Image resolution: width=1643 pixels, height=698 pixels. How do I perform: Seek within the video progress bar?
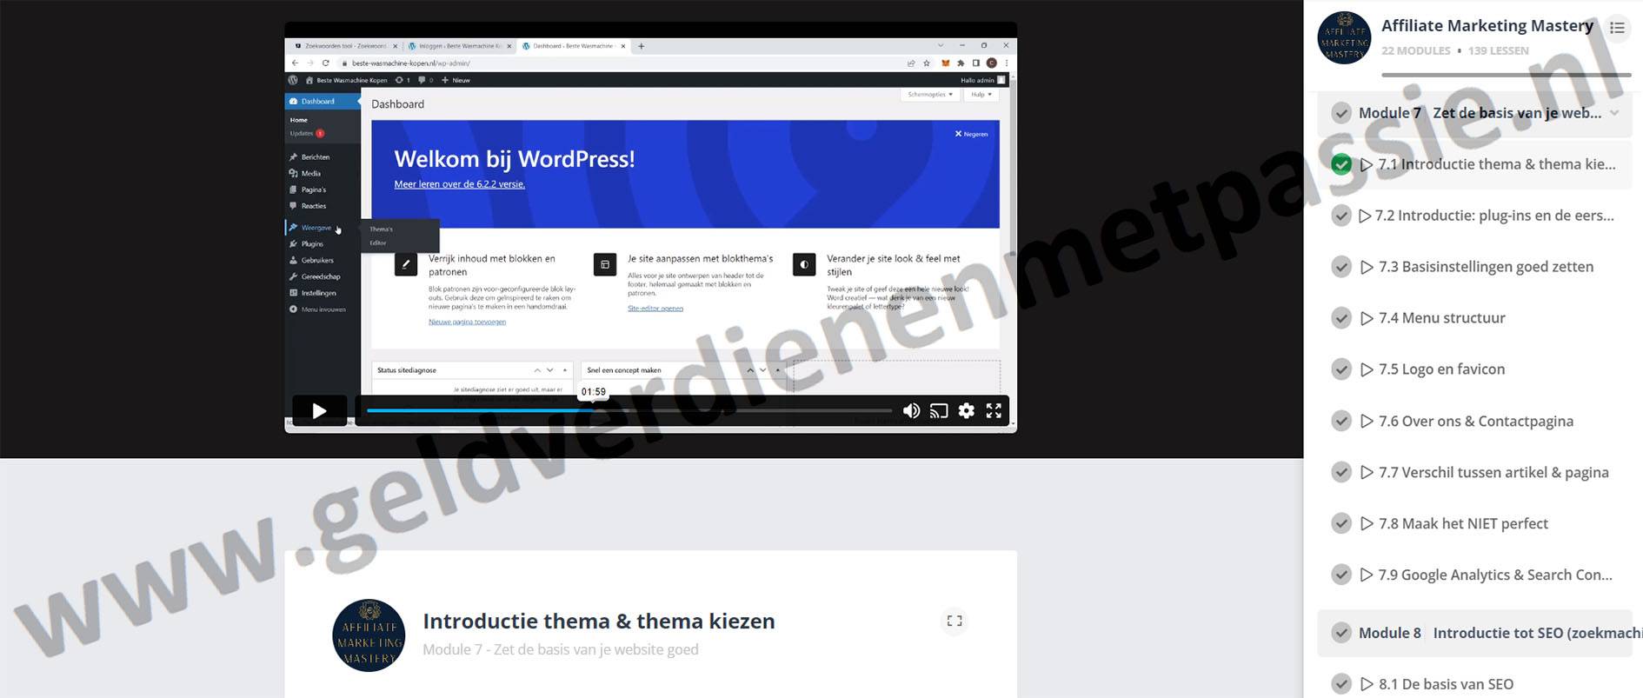pos(629,410)
